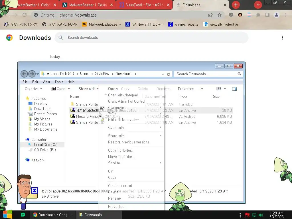Switch to the VirusTotal File tab
This screenshot has height=219, width=292.
(145, 5)
